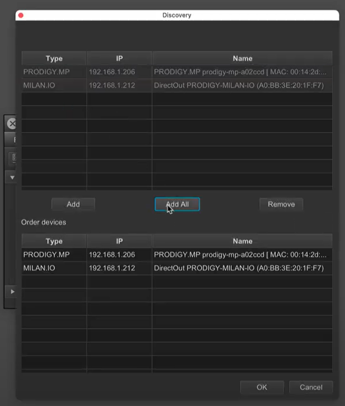Select IP 192.168.1.206 in discovered list
Screen dimensions: 345x406
click(x=119, y=72)
